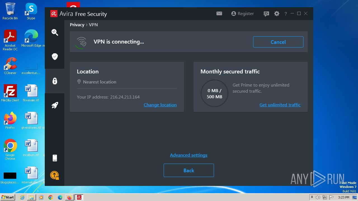
Task: Show hidden tray icons arrow
Action: click(x=312, y=197)
